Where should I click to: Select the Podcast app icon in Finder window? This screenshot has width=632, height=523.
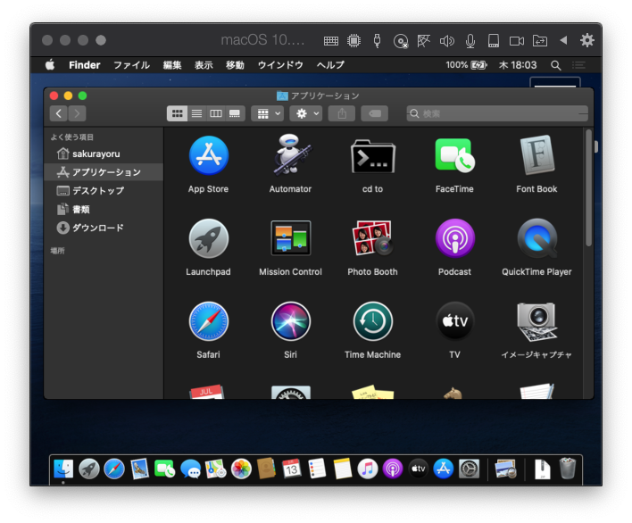pyautogui.click(x=455, y=238)
